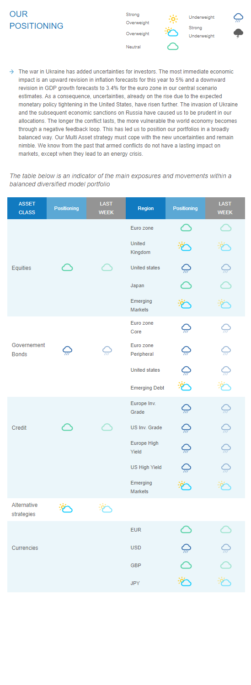Click the arrow bullet beside the Ukraine paragraph
The image size is (251, 685).
coord(11,72)
